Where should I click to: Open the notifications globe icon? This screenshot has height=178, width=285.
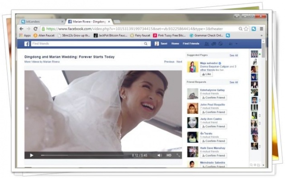tap(220, 44)
